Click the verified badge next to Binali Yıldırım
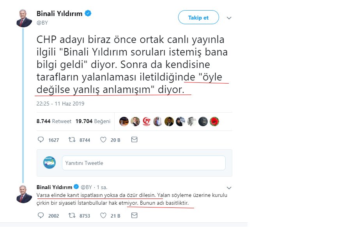Image resolution: width=343 pixels, height=227 pixels. point(88,13)
